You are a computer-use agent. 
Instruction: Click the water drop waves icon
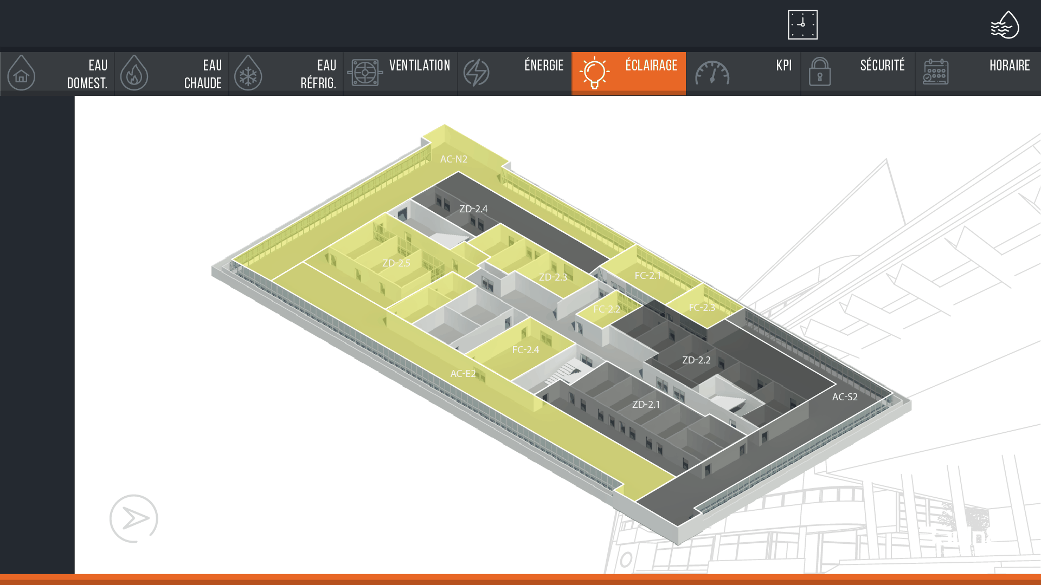(1005, 25)
